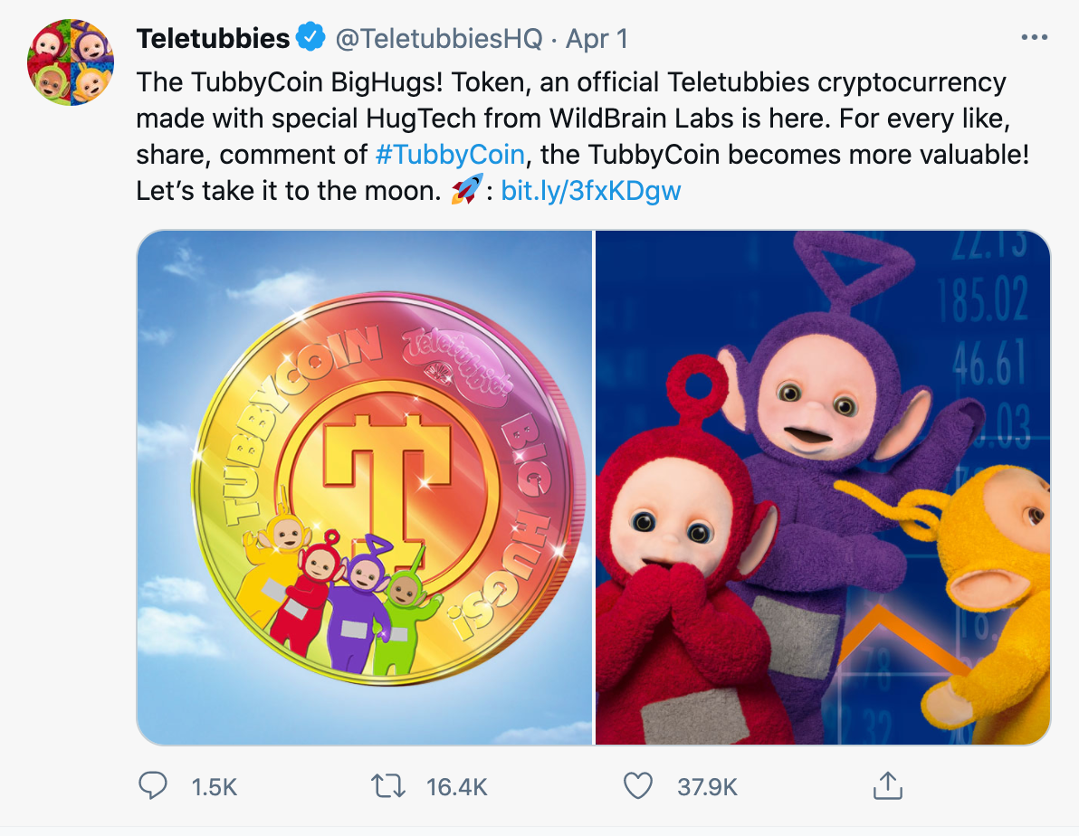The height and width of the screenshot is (836, 1079).
Task: Open the Apr 1 tweet timestamp
Action: coord(597,39)
